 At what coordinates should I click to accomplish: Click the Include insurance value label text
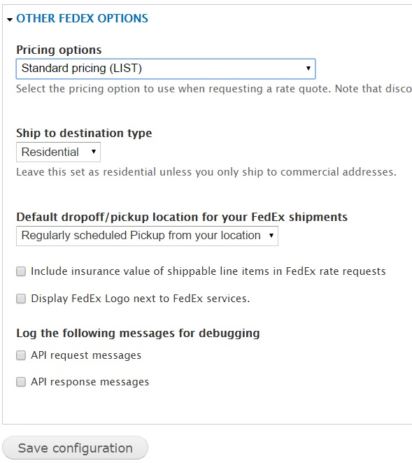click(208, 271)
